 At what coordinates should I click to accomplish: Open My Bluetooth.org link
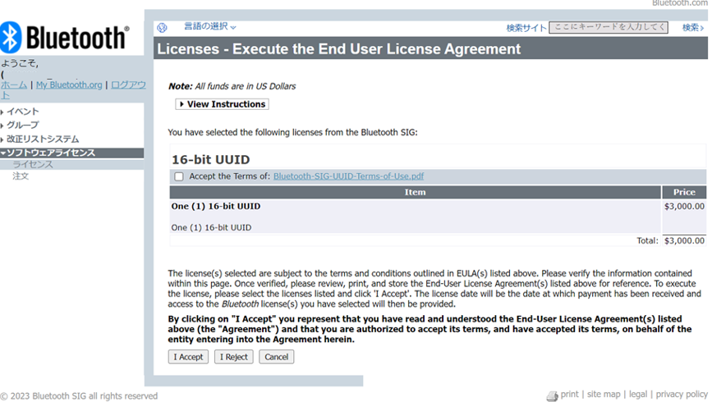pyautogui.click(x=69, y=85)
